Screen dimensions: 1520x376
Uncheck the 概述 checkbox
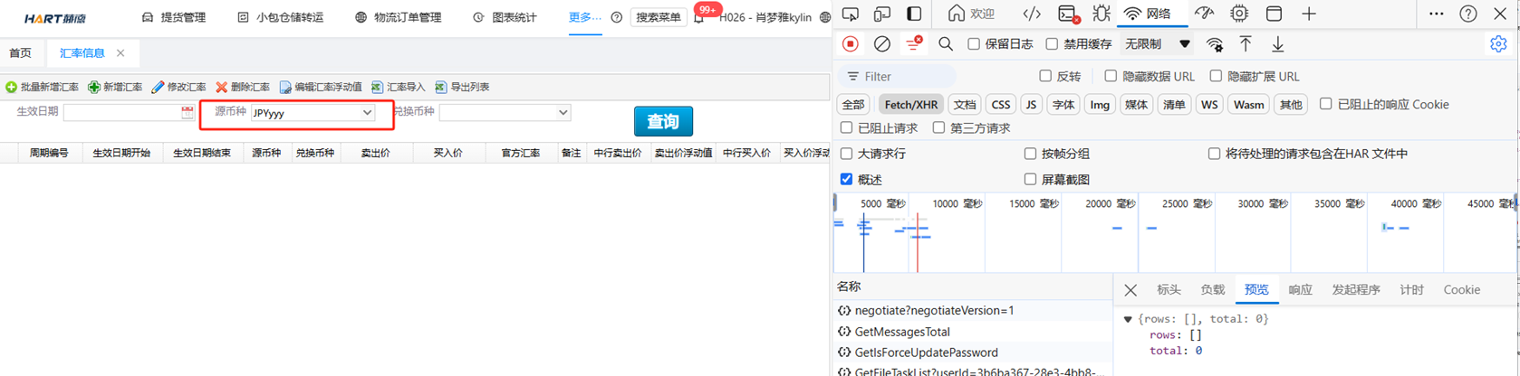pos(846,179)
